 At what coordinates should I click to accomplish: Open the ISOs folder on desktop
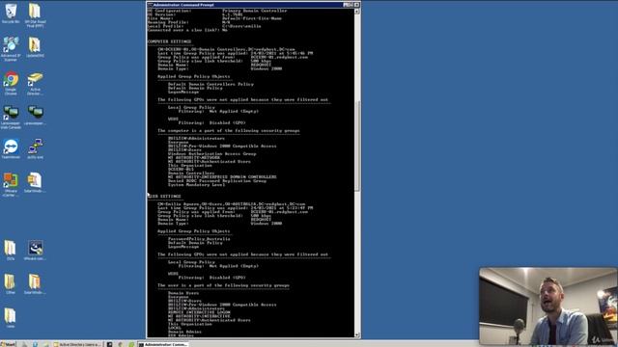click(x=11, y=251)
